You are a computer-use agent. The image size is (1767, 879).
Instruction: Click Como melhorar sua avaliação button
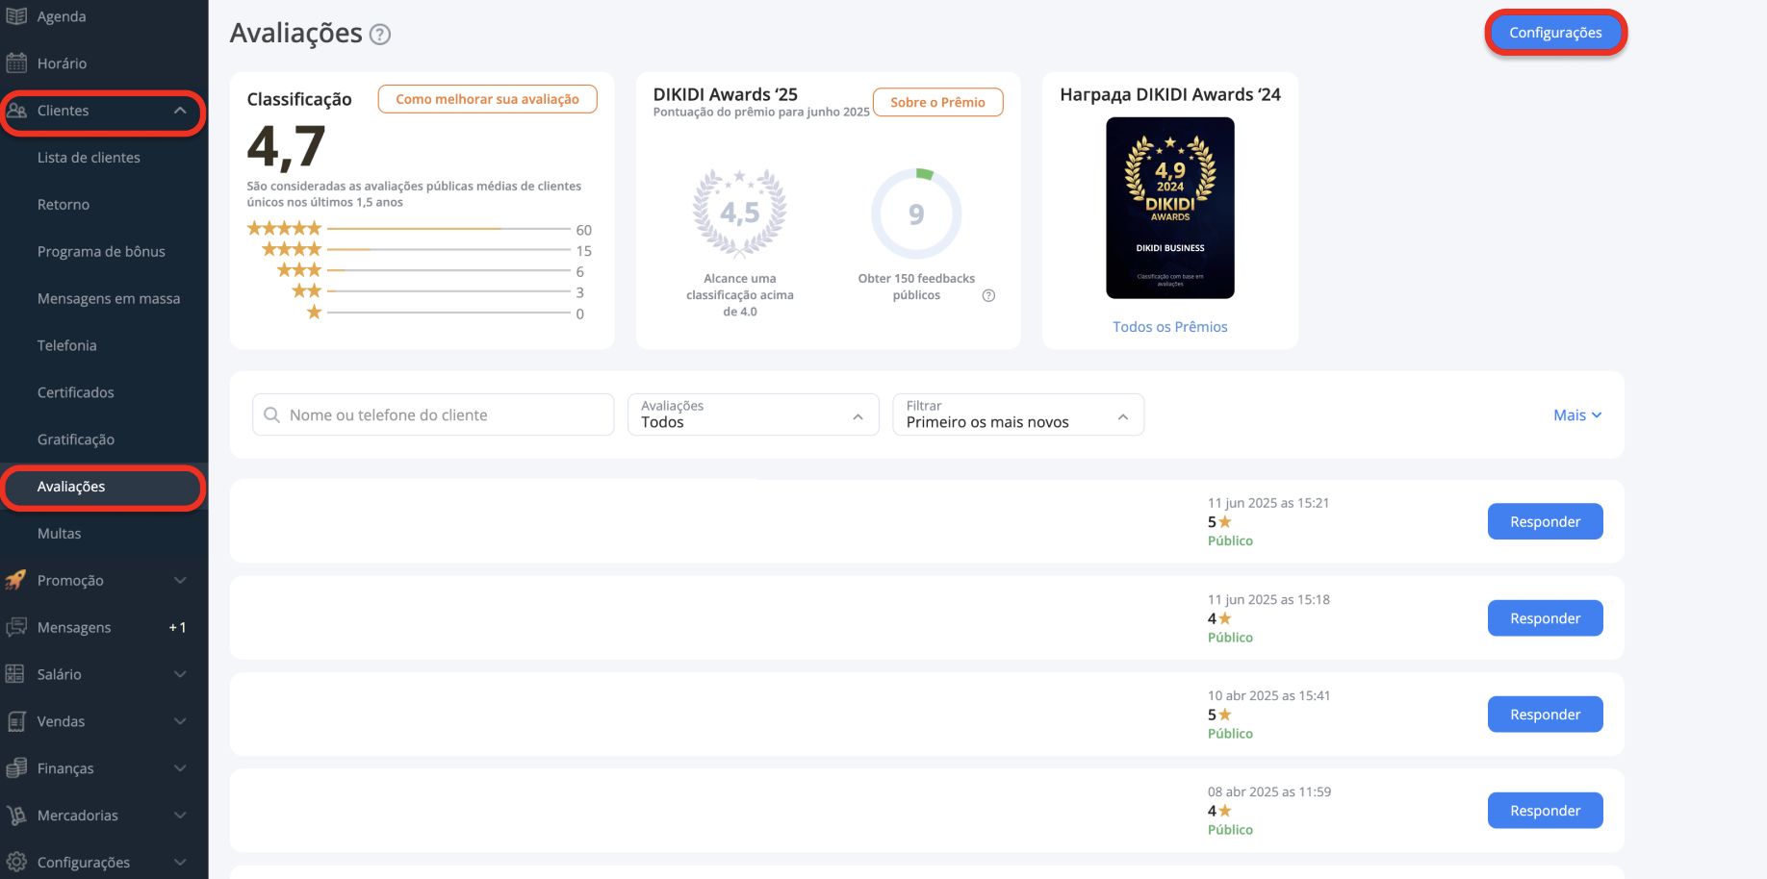(x=487, y=99)
